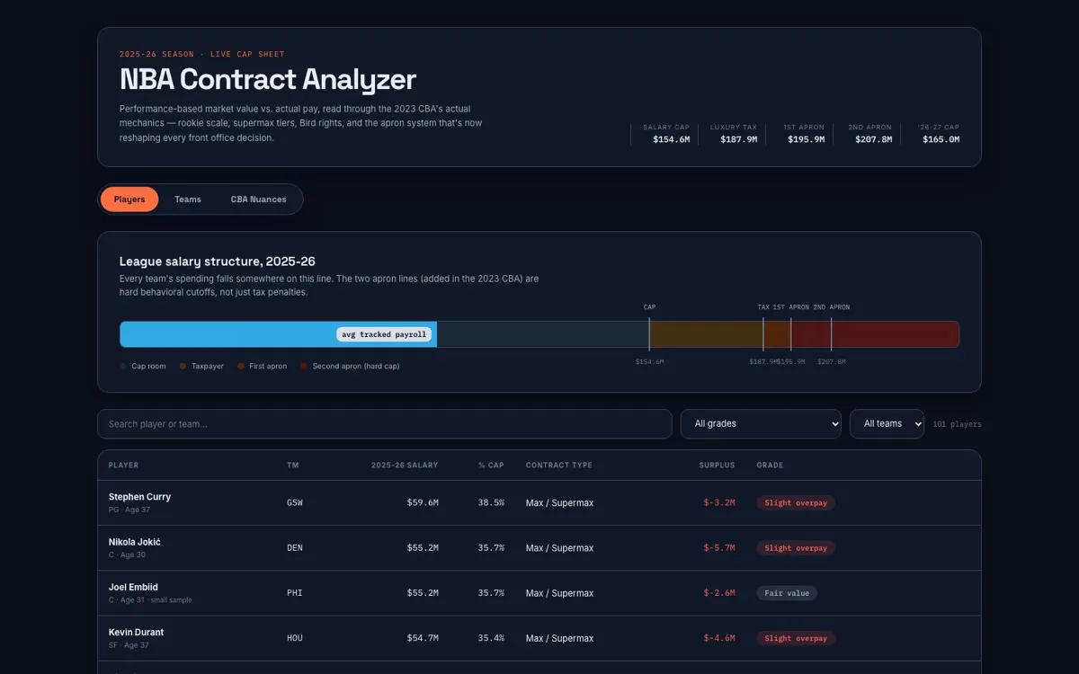Click Nikola Jokić's Slight overpay badge
The image size is (1079, 674).
pyautogui.click(x=796, y=548)
